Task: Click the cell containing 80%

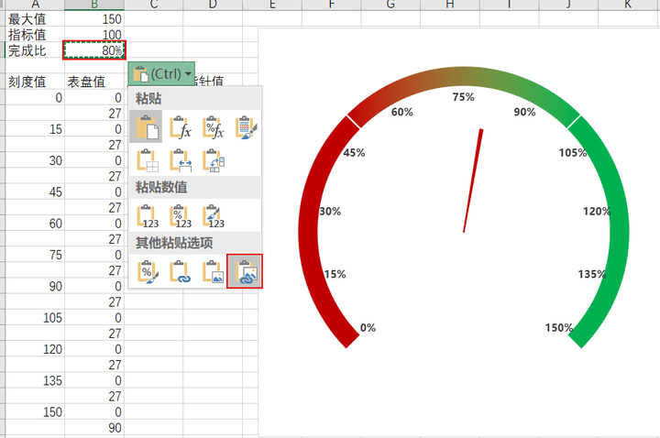Action: pos(94,50)
